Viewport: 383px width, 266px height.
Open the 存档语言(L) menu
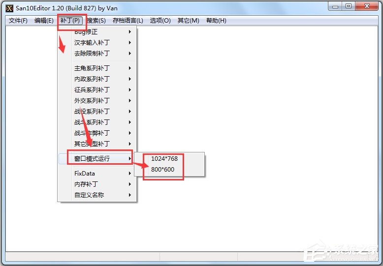tap(128, 21)
